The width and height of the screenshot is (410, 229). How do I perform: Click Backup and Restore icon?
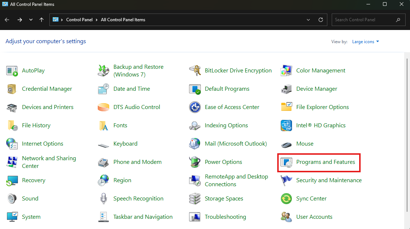click(x=103, y=71)
